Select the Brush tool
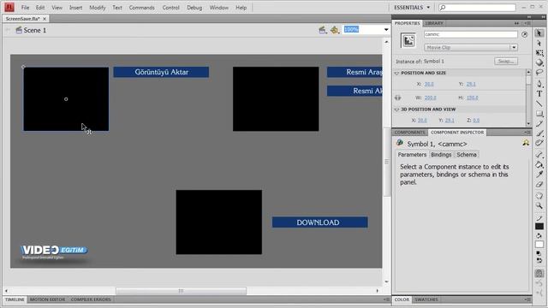This screenshot has height=308, width=548. coord(539,133)
